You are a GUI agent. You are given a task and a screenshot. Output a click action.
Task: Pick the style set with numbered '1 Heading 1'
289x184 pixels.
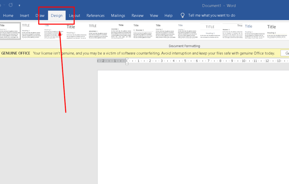click(143, 31)
